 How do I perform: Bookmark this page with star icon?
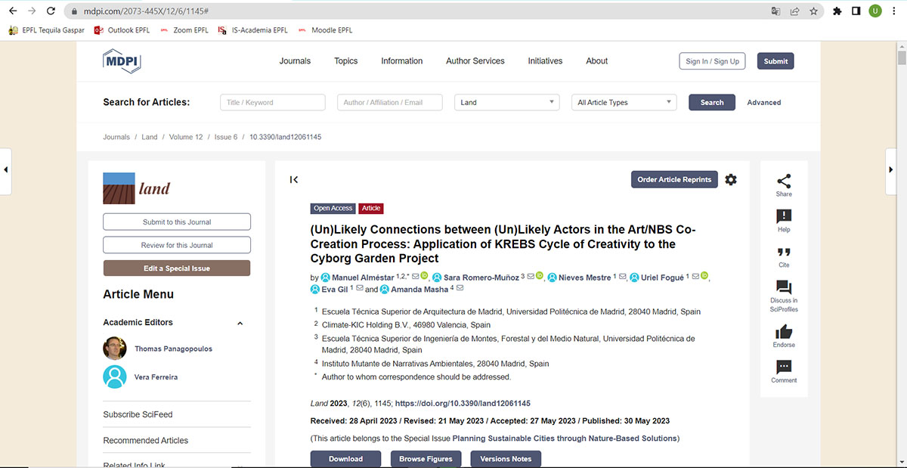[x=814, y=11]
